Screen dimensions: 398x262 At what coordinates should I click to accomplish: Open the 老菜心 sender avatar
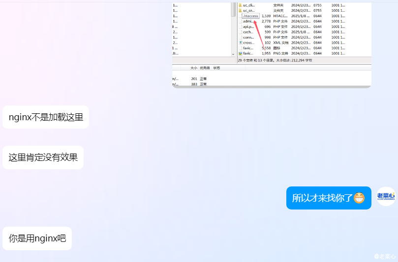pos(386,196)
